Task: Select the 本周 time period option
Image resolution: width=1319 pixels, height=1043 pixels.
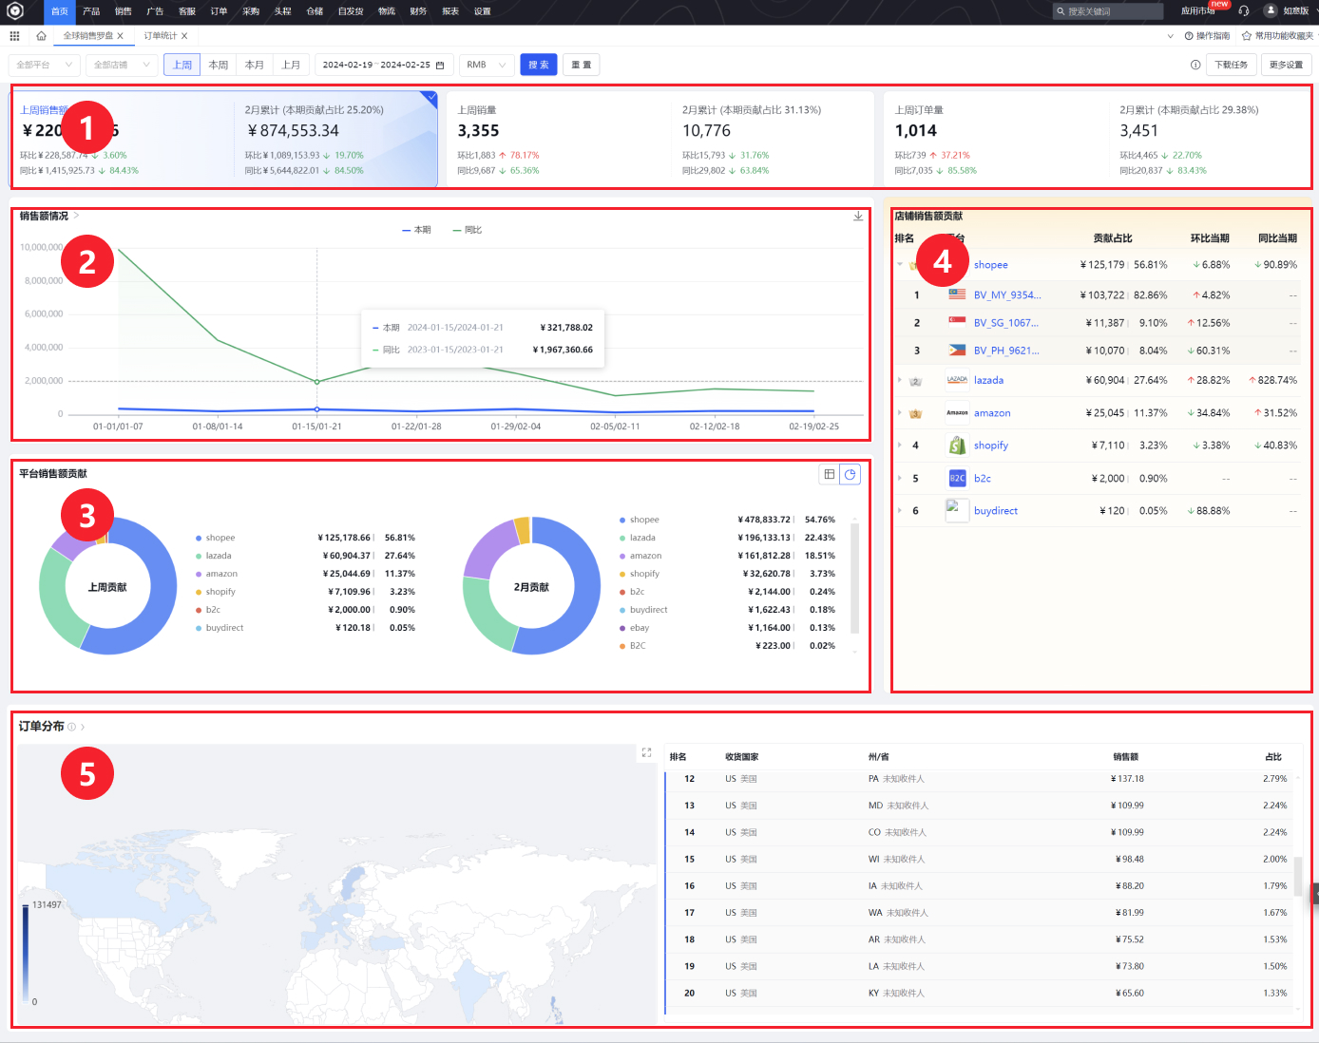Action: [x=219, y=66]
